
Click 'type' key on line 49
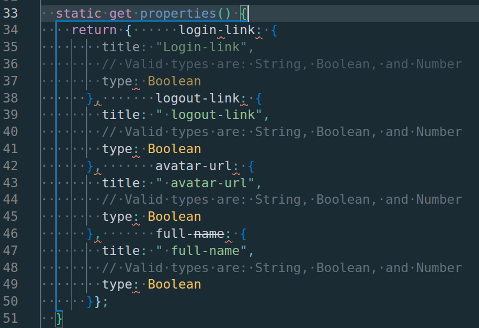(x=117, y=284)
